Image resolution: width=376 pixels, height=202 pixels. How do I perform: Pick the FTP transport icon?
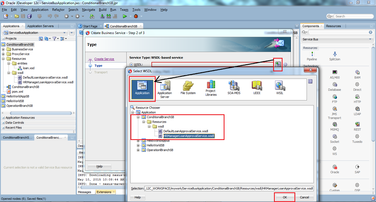tap(335, 99)
